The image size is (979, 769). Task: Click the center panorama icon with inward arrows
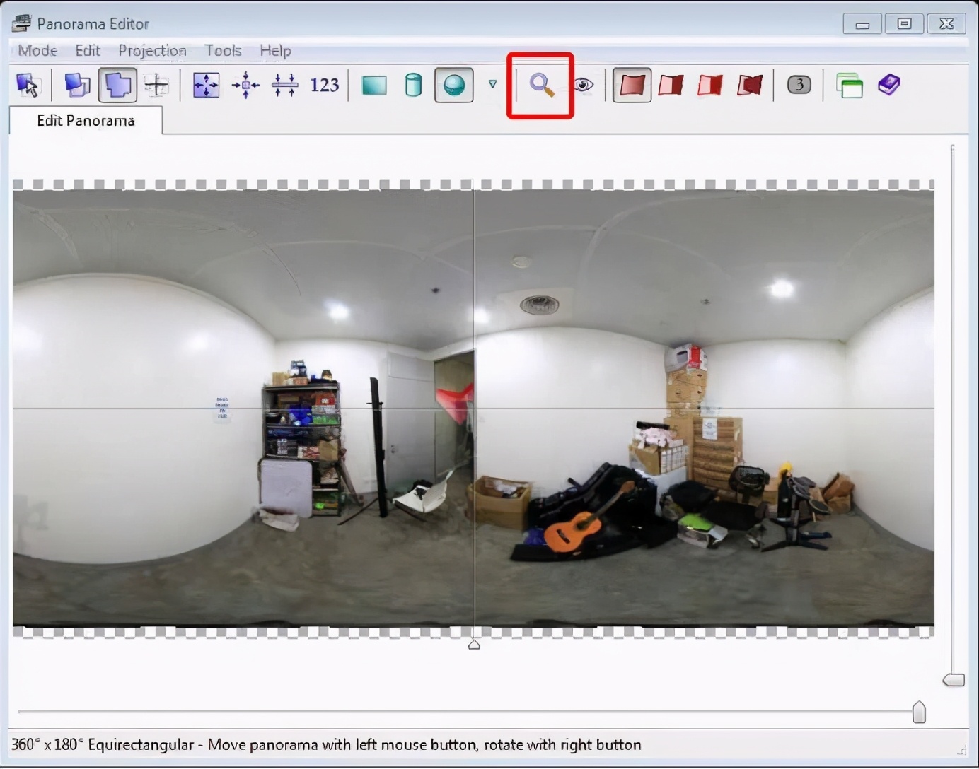click(245, 86)
